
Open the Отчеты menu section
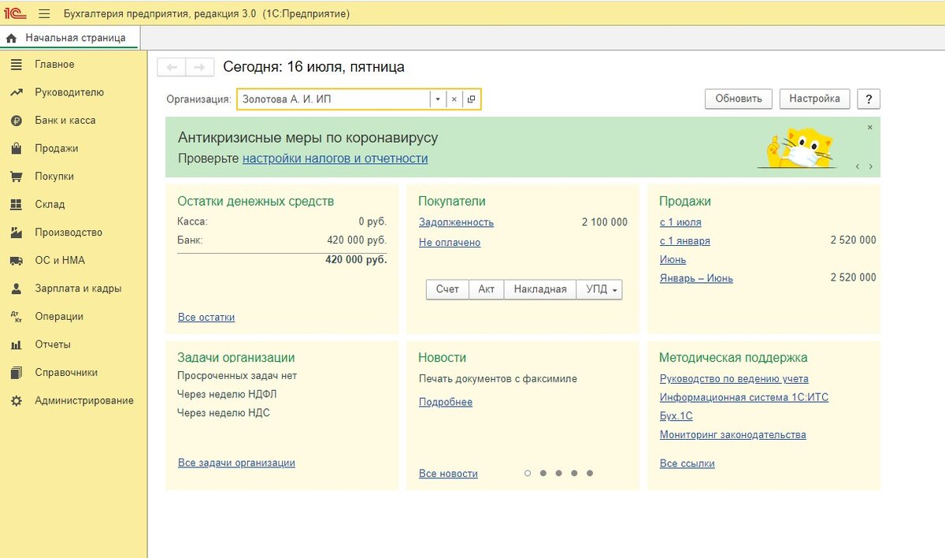[x=53, y=344]
